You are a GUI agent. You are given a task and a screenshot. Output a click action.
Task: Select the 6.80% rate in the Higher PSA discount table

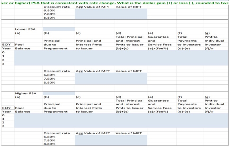pos(49,137)
